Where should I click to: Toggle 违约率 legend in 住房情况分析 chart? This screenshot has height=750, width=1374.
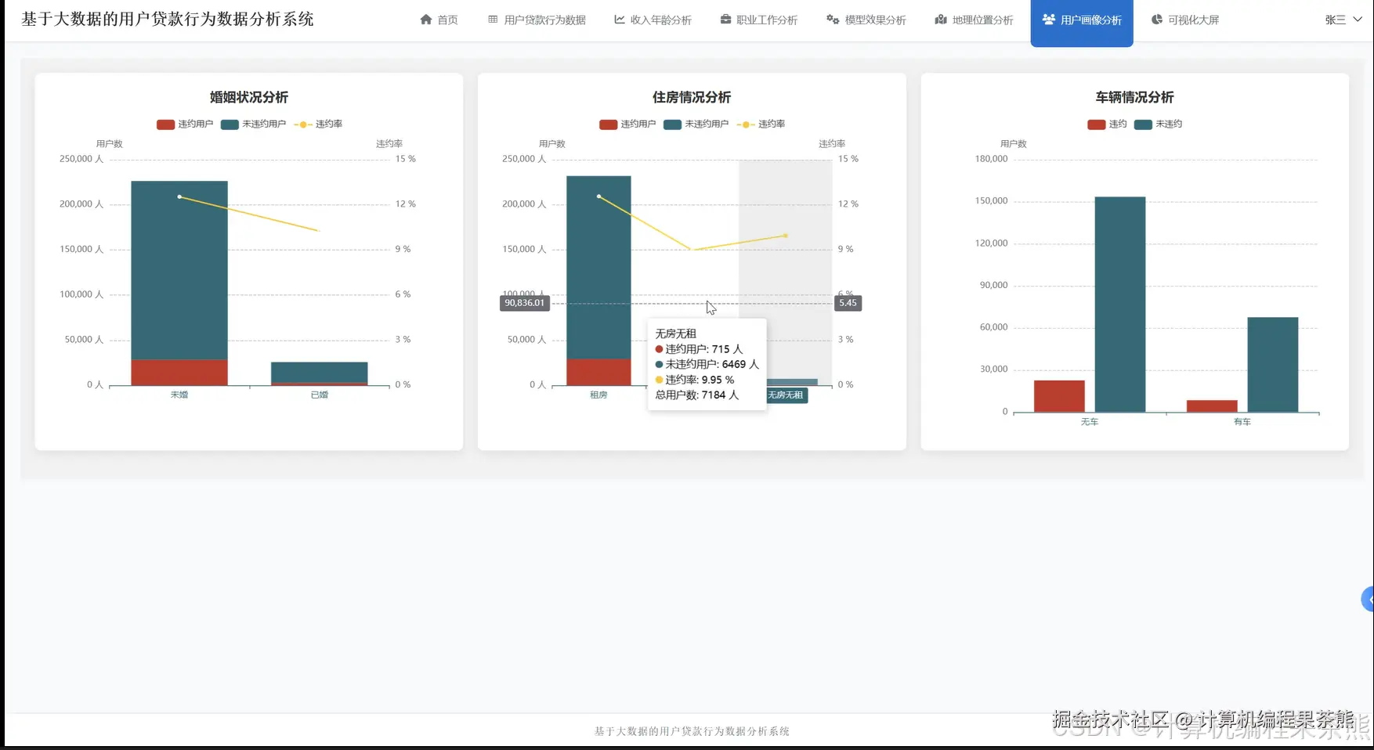(761, 124)
